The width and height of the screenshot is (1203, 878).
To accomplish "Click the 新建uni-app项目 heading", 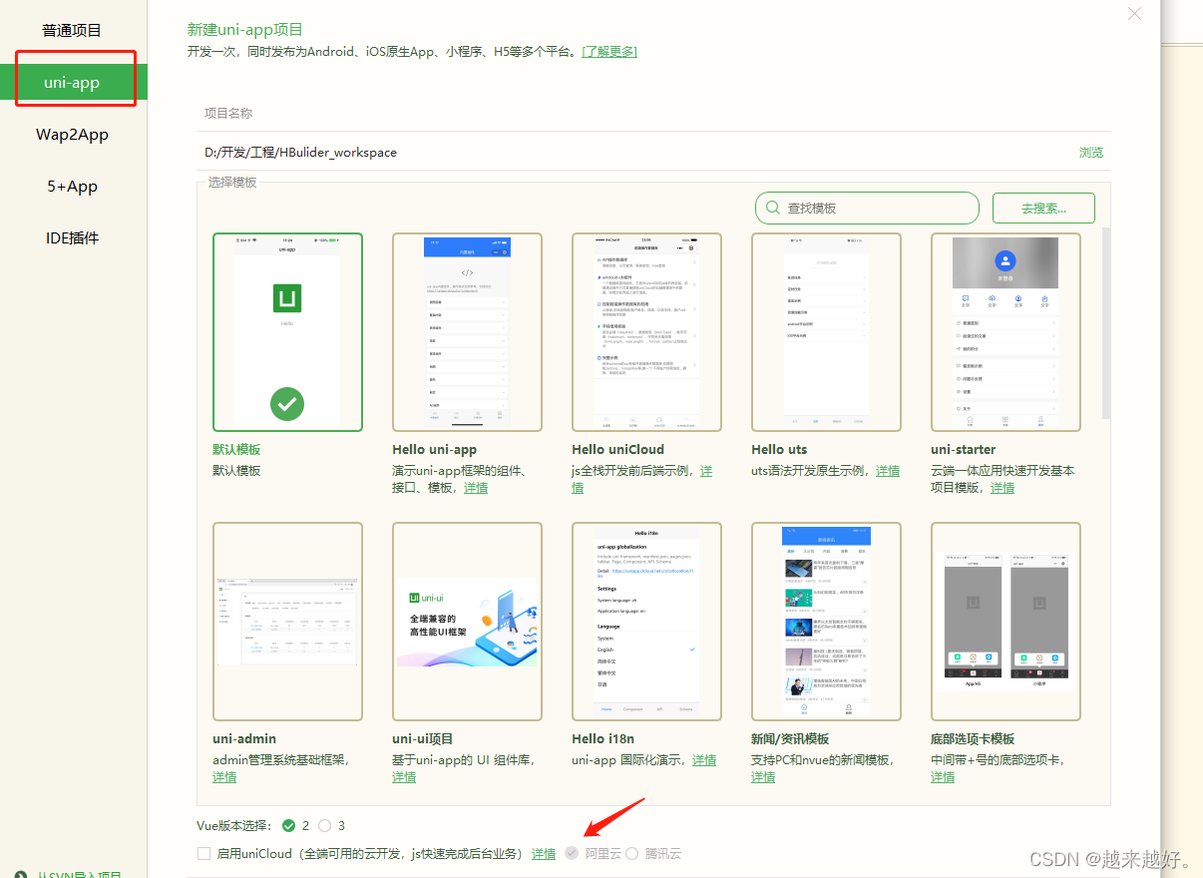I will pyautogui.click(x=245, y=30).
